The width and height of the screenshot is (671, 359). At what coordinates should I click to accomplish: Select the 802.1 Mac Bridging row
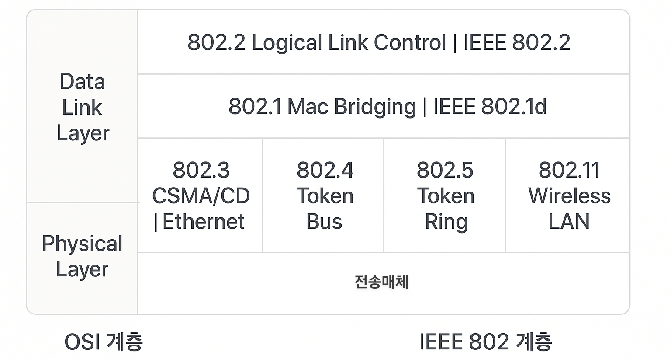[x=384, y=106]
